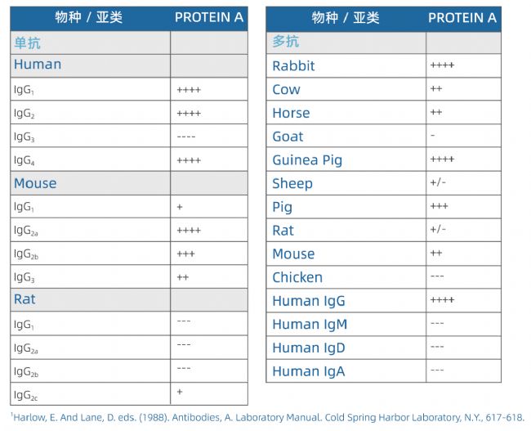The image size is (531, 431).
Task: Click the Horse species cell
Action: click(291, 113)
